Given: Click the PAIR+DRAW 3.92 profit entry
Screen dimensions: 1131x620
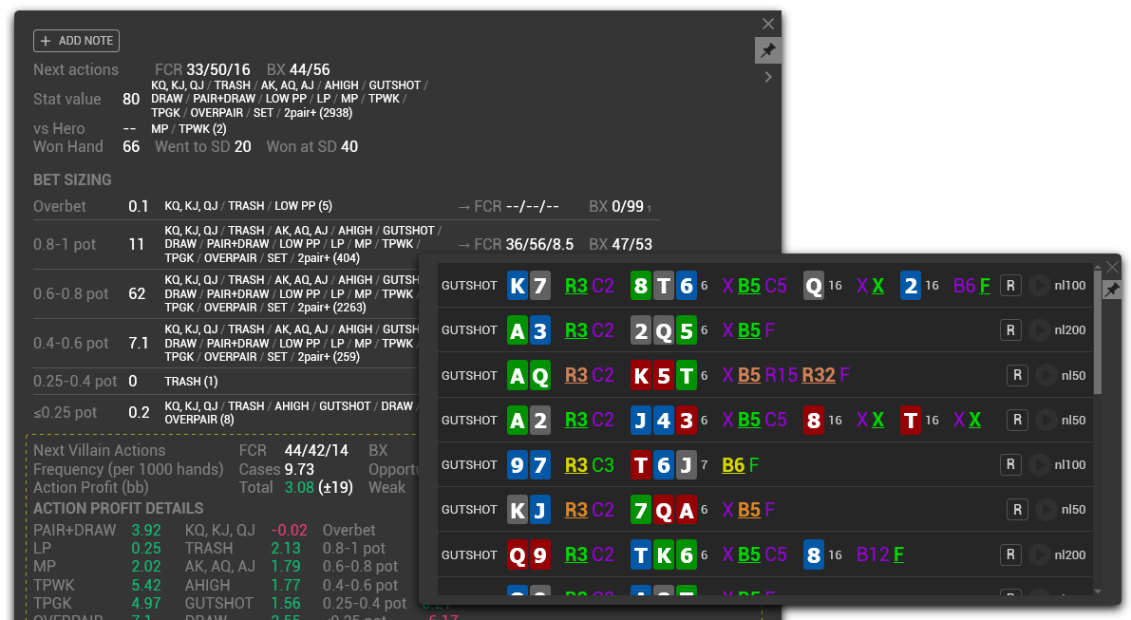Looking at the screenshot, I should click(98, 530).
